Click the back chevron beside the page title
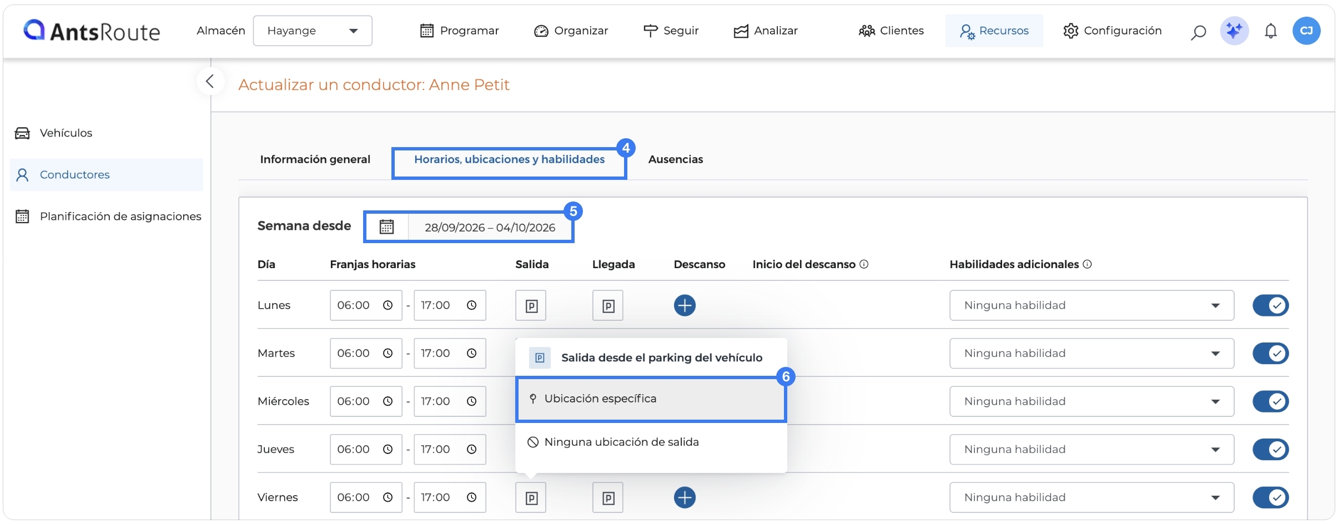This screenshot has height=524, width=1338. point(210,82)
